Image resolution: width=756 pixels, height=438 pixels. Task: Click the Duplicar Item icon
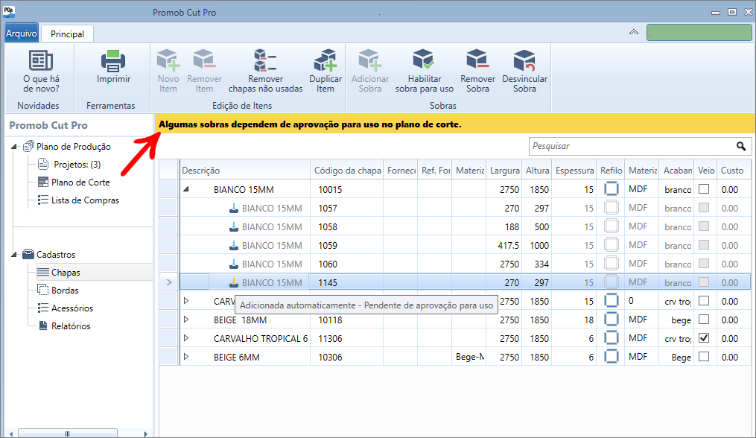coord(325,60)
